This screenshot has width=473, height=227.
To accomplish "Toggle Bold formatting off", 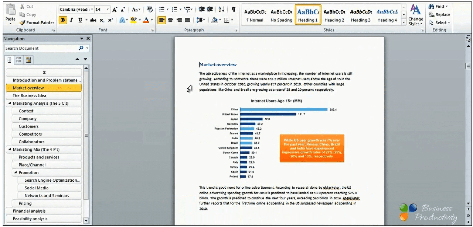I will point(63,20).
